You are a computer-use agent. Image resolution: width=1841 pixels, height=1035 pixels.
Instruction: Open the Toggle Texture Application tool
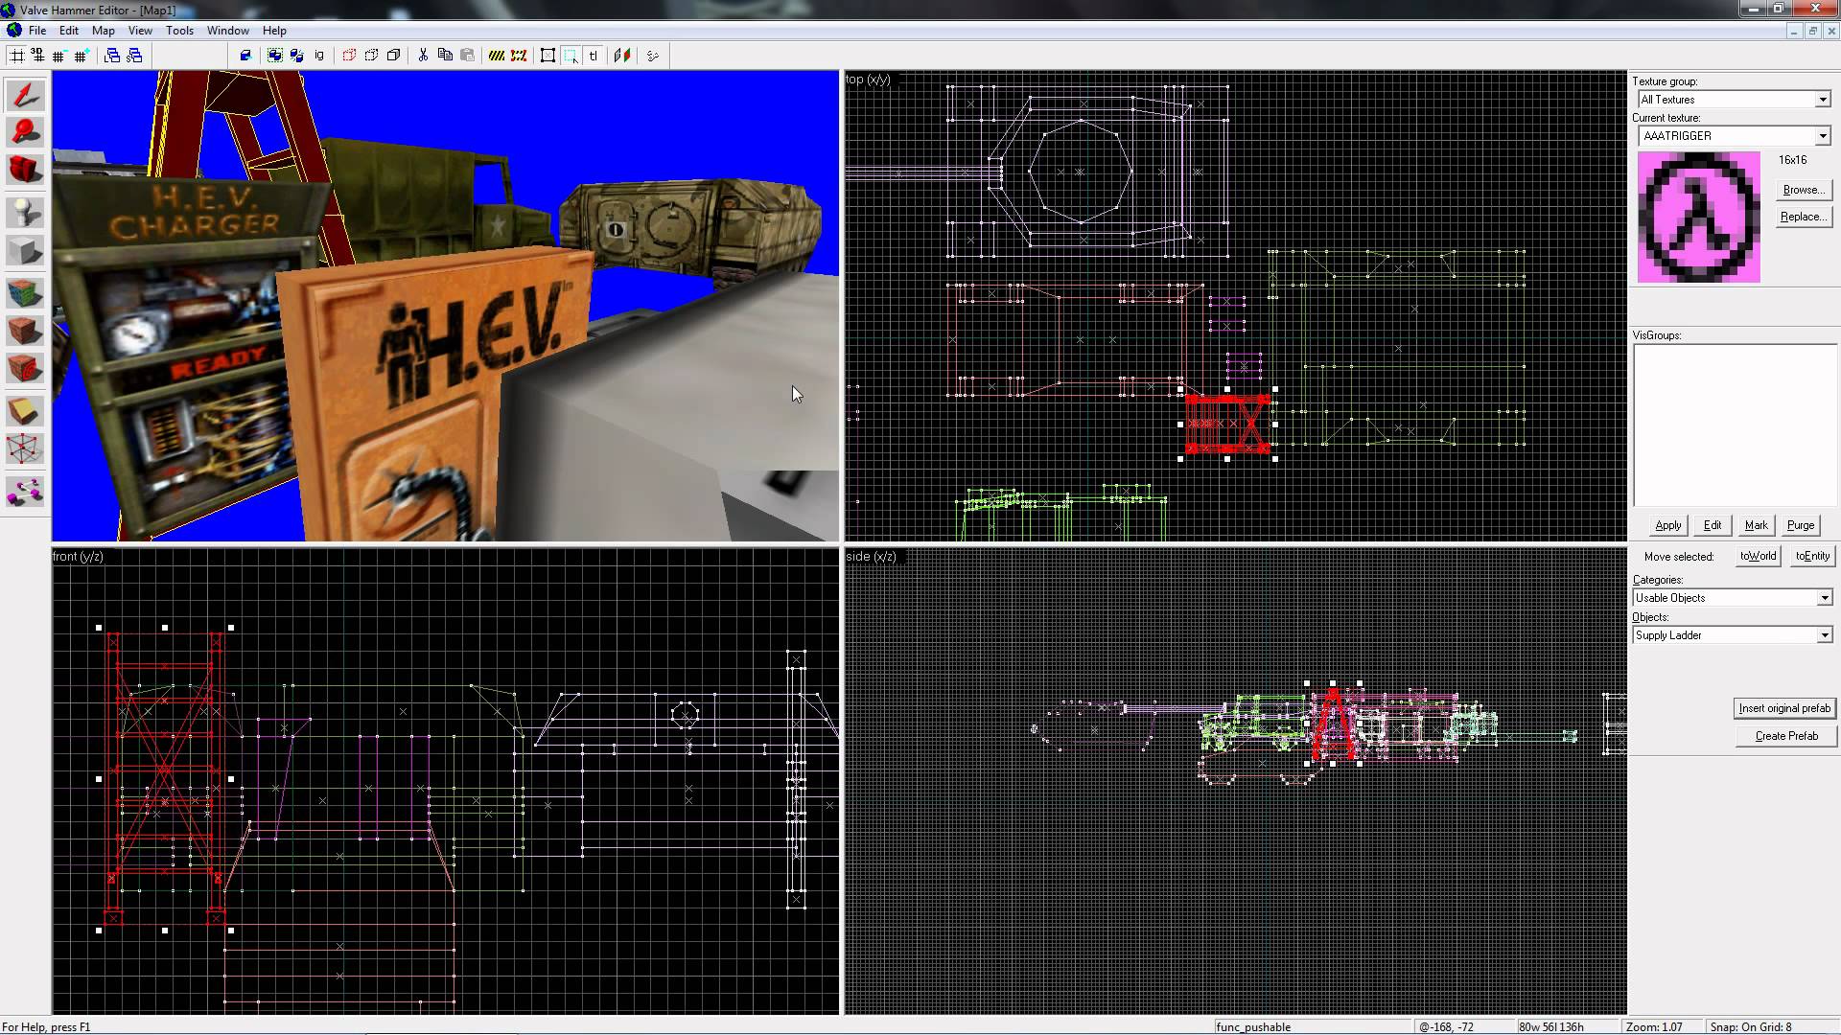tap(25, 292)
